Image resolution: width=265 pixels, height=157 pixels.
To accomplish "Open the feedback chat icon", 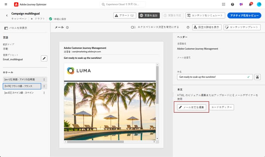I will coord(241,4).
